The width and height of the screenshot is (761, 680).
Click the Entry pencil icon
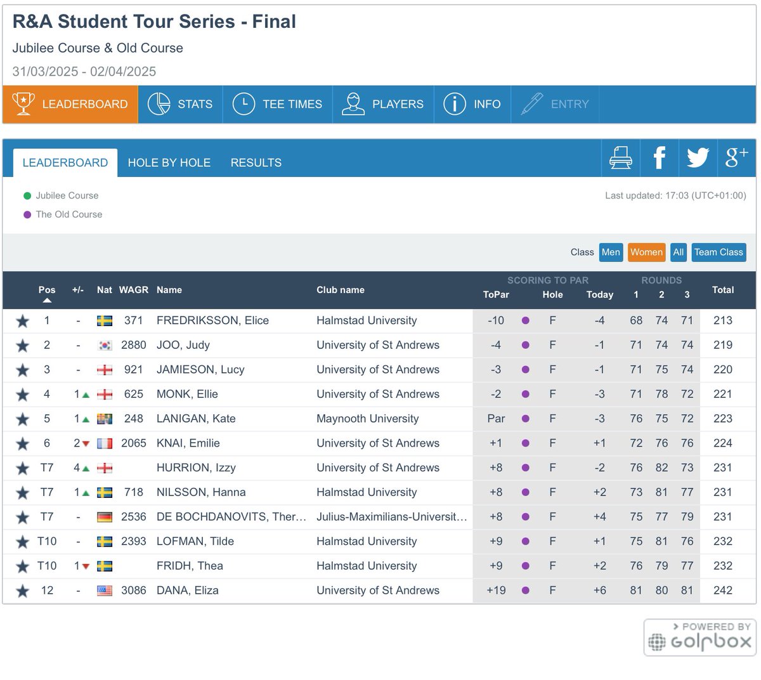[x=531, y=103]
